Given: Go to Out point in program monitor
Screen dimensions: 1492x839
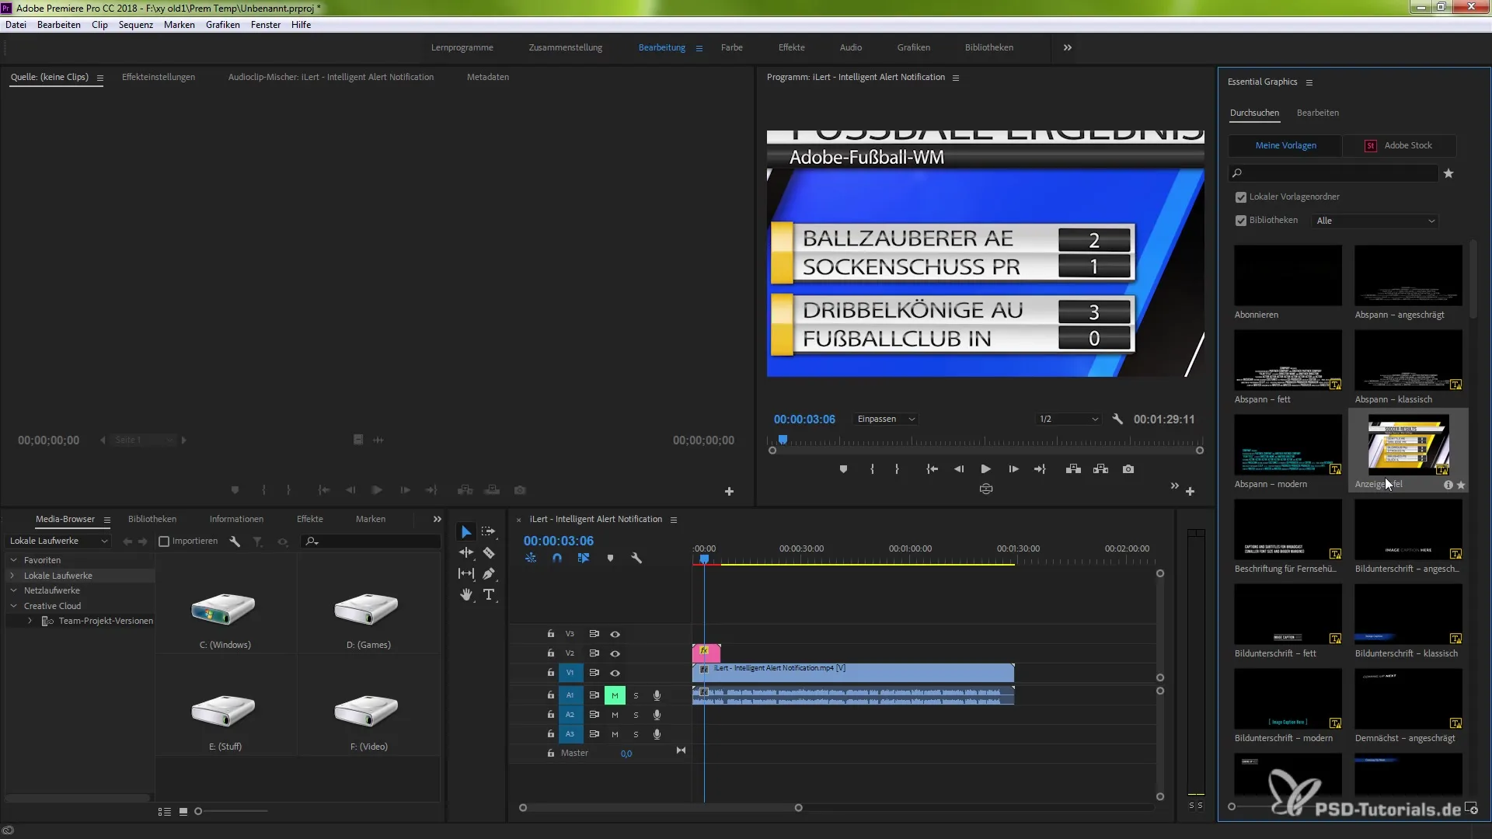Looking at the screenshot, I should (1040, 469).
